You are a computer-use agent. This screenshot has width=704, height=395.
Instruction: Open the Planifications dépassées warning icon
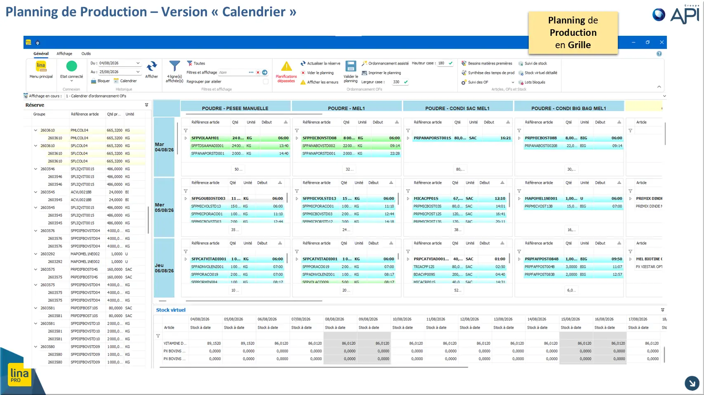286,66
